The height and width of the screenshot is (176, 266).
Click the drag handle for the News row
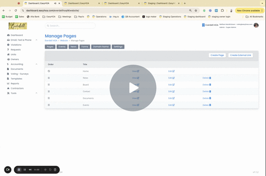pos(49,78)
